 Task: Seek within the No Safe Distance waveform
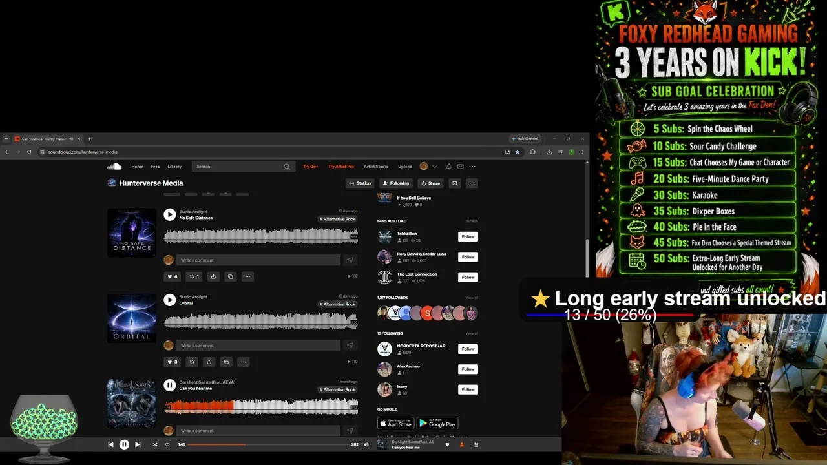(260, 235)
